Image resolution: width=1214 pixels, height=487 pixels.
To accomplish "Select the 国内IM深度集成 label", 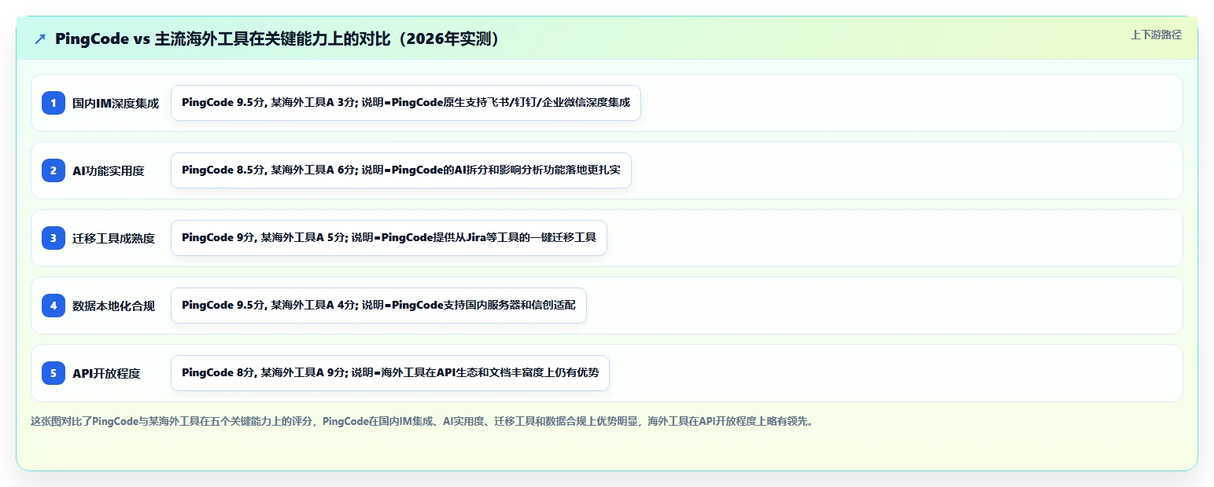I will tap(116, 103).
